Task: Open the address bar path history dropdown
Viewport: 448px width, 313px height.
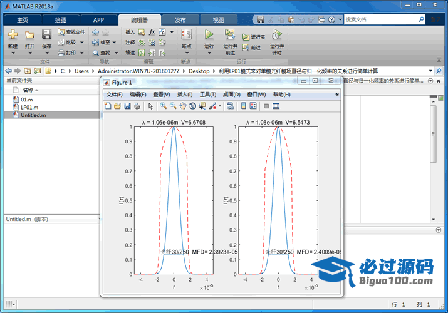Action: pos(430,71)
